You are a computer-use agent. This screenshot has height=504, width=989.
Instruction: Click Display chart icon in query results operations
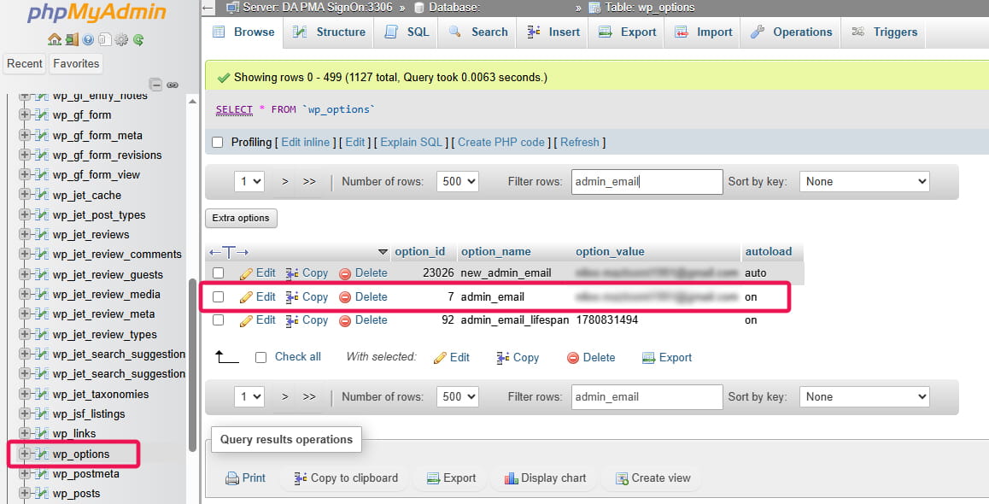tap(512, 478)
